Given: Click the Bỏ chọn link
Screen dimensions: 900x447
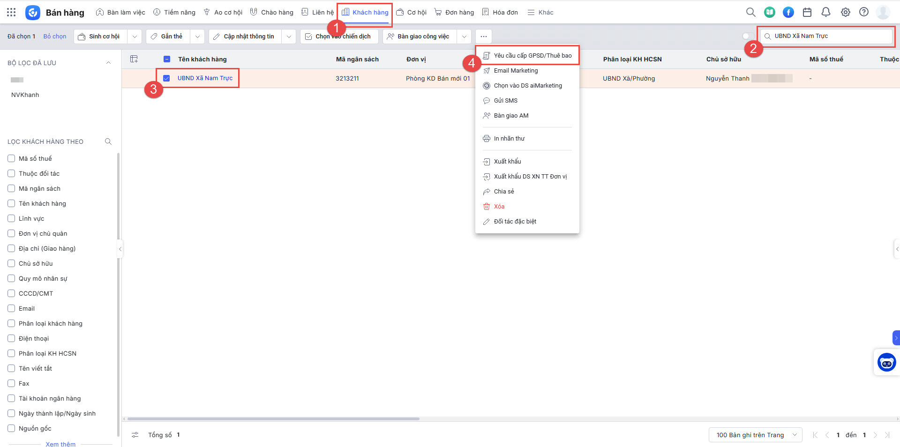Looking at the screenshot, I should coord(55,37).
